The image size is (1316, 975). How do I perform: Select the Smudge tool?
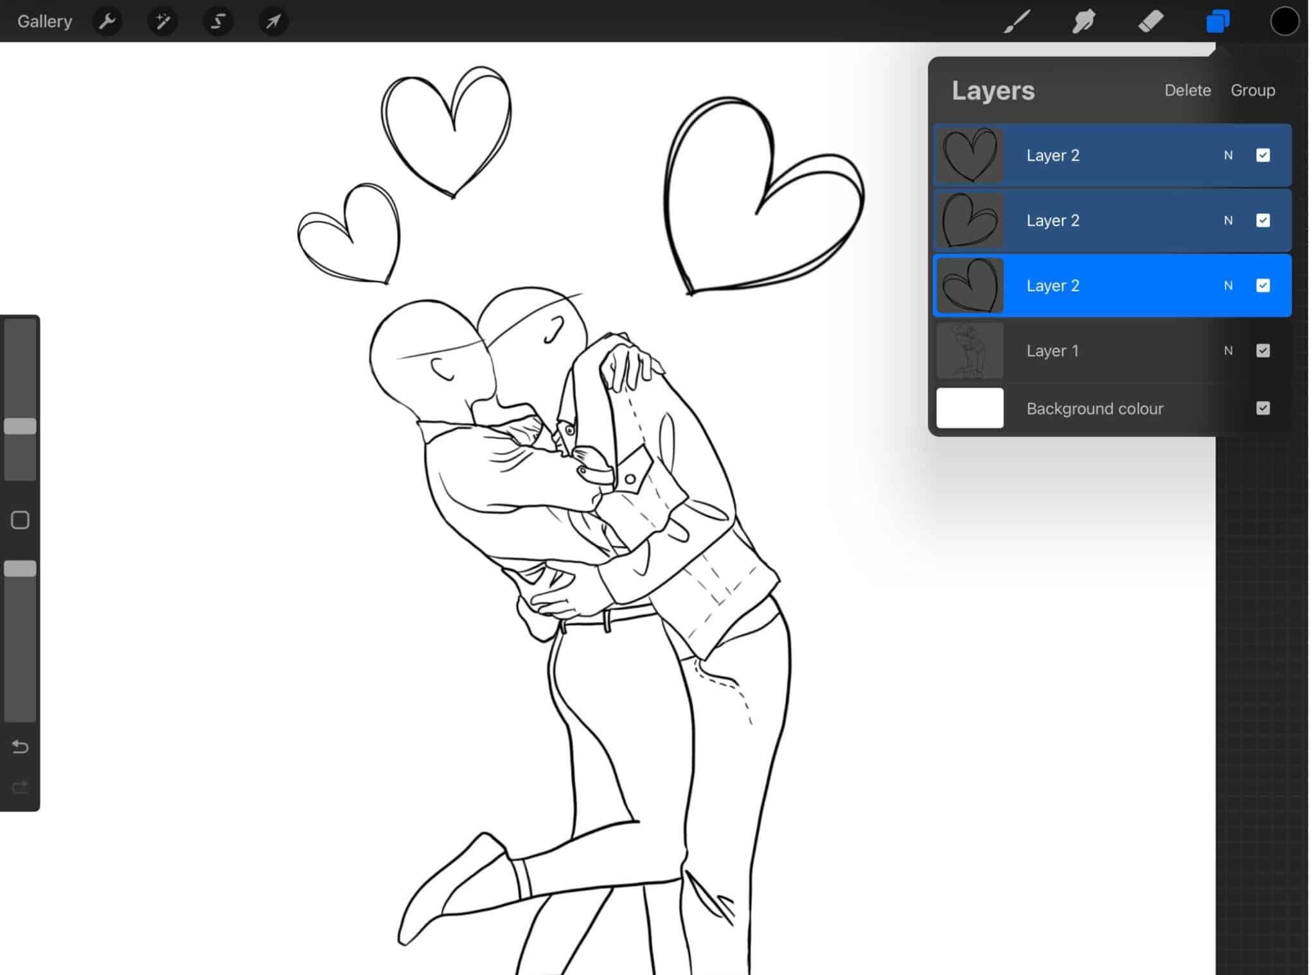[1084, 21]
